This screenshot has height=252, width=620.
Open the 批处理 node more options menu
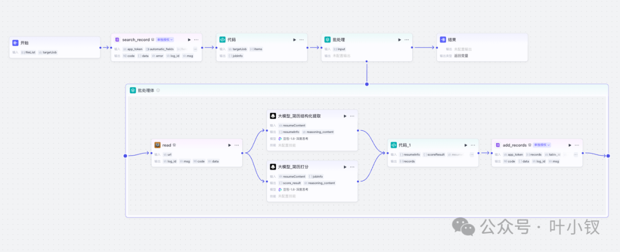pos(407,40)
